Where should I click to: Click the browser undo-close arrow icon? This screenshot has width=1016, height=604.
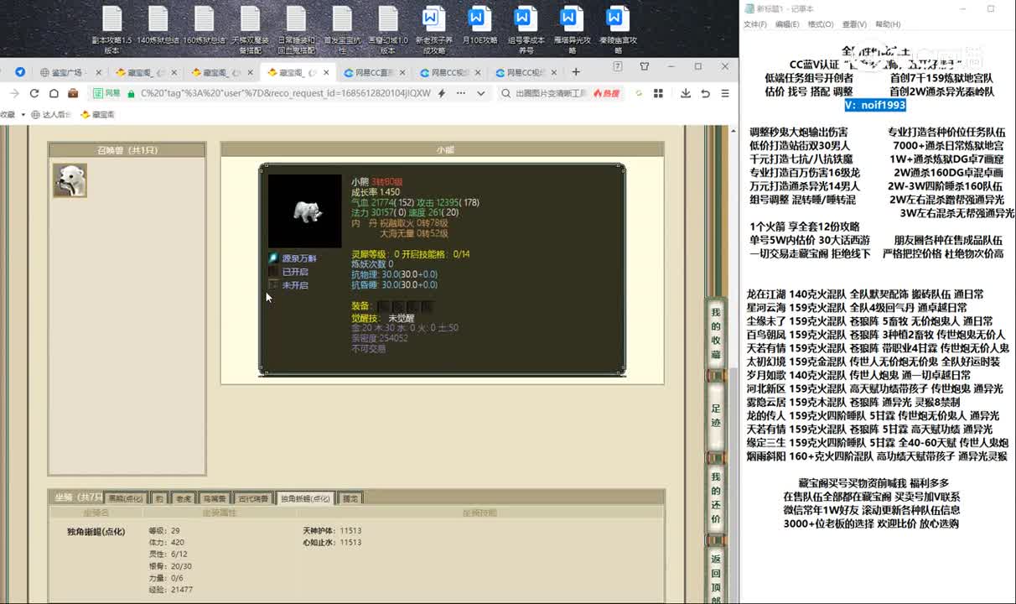(x=705, y=93)
